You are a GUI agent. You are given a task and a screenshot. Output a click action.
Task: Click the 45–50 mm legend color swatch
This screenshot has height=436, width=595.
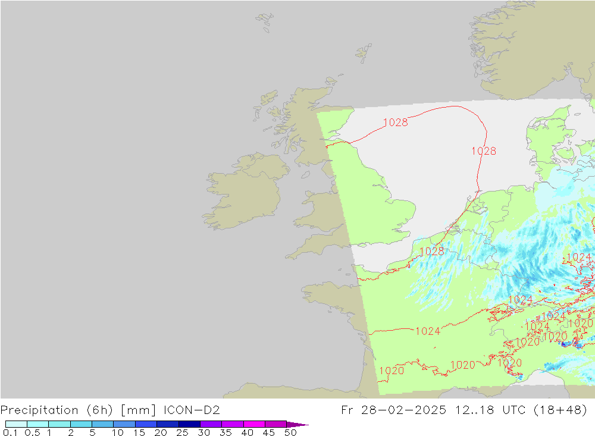[x=276, y=424]
